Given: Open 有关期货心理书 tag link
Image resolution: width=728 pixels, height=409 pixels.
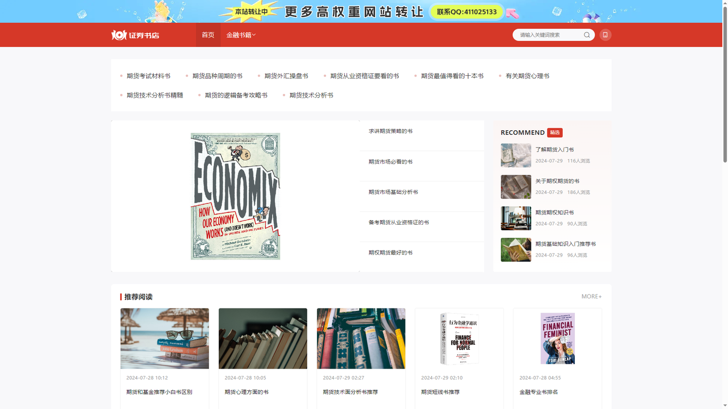Looking at the screenshot, I should 527,76.
